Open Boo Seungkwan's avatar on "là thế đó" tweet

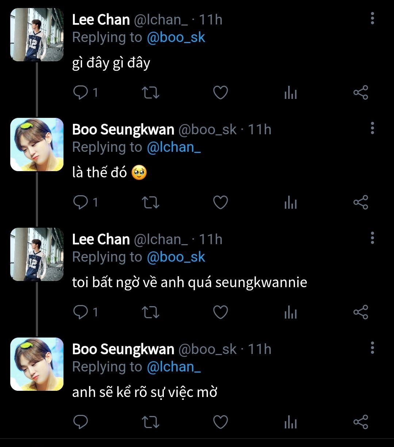coord(37,144)
